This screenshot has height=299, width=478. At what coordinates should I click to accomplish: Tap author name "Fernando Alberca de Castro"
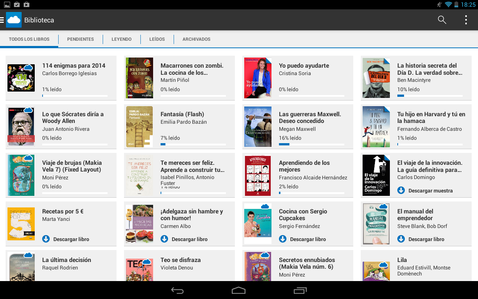429,129
